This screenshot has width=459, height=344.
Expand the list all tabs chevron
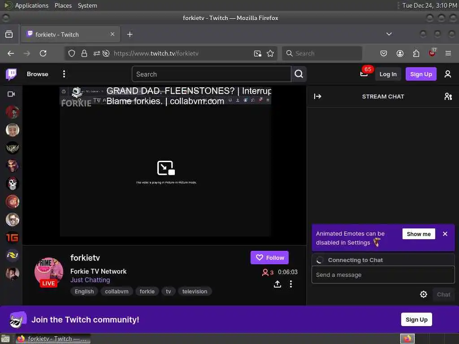(x=389, y=34)
